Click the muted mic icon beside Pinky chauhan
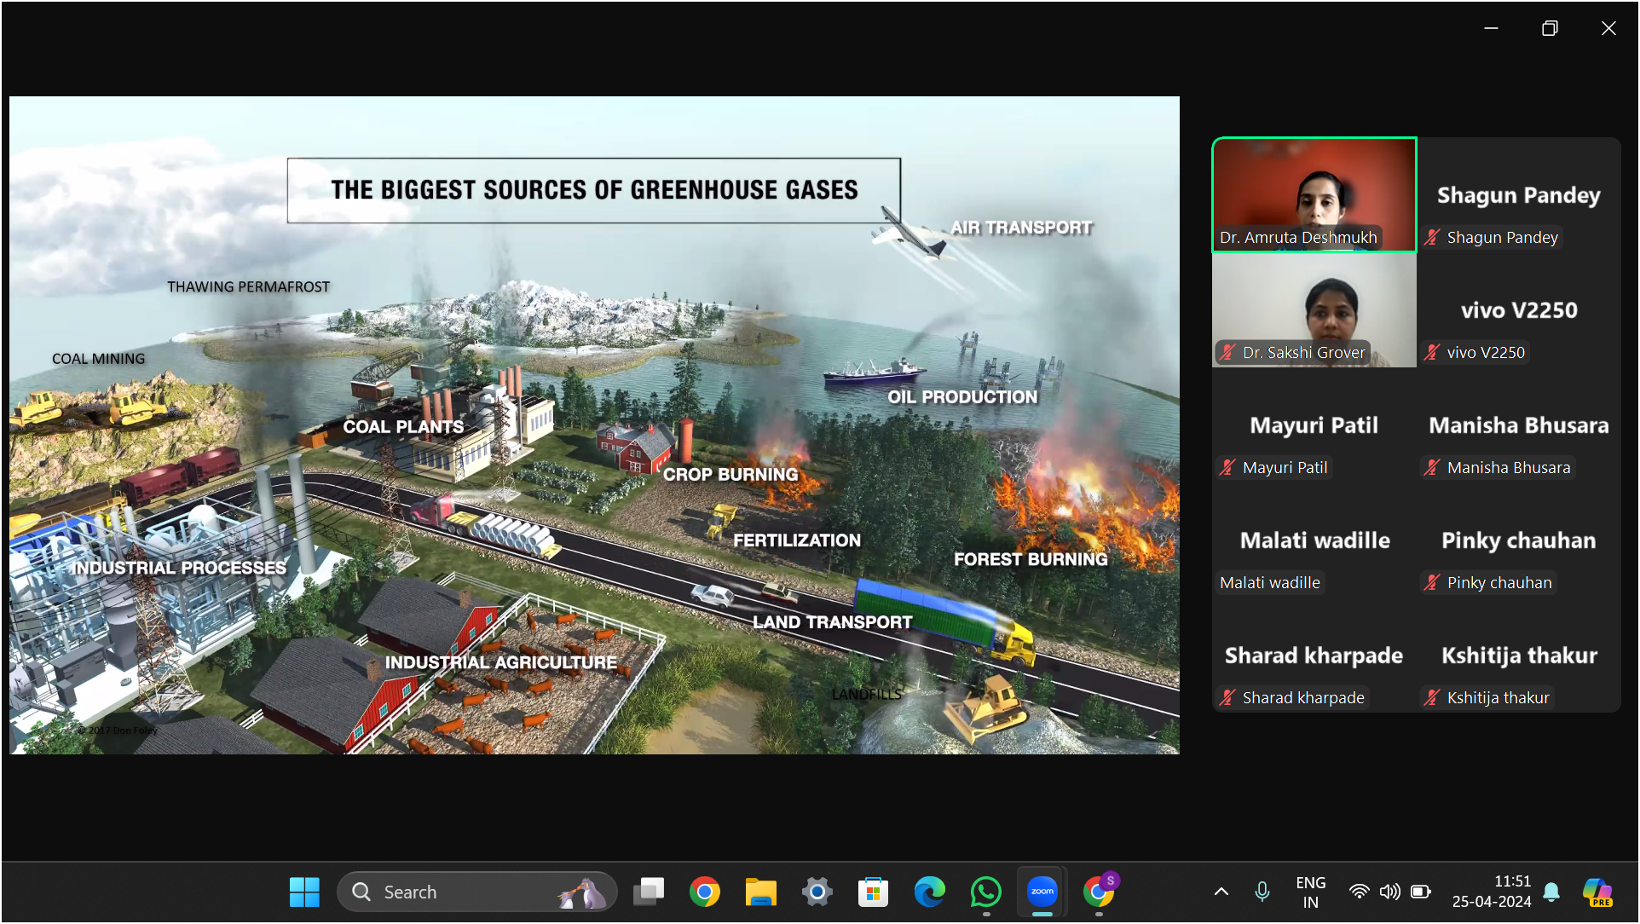Viewport: 1640px width, 924px height. 1433,583
